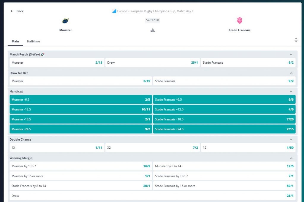Choose Munster by 15 or more margin

(x=81, y=176)
